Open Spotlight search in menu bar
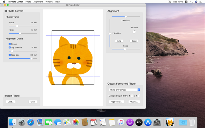 pos(191,2)
